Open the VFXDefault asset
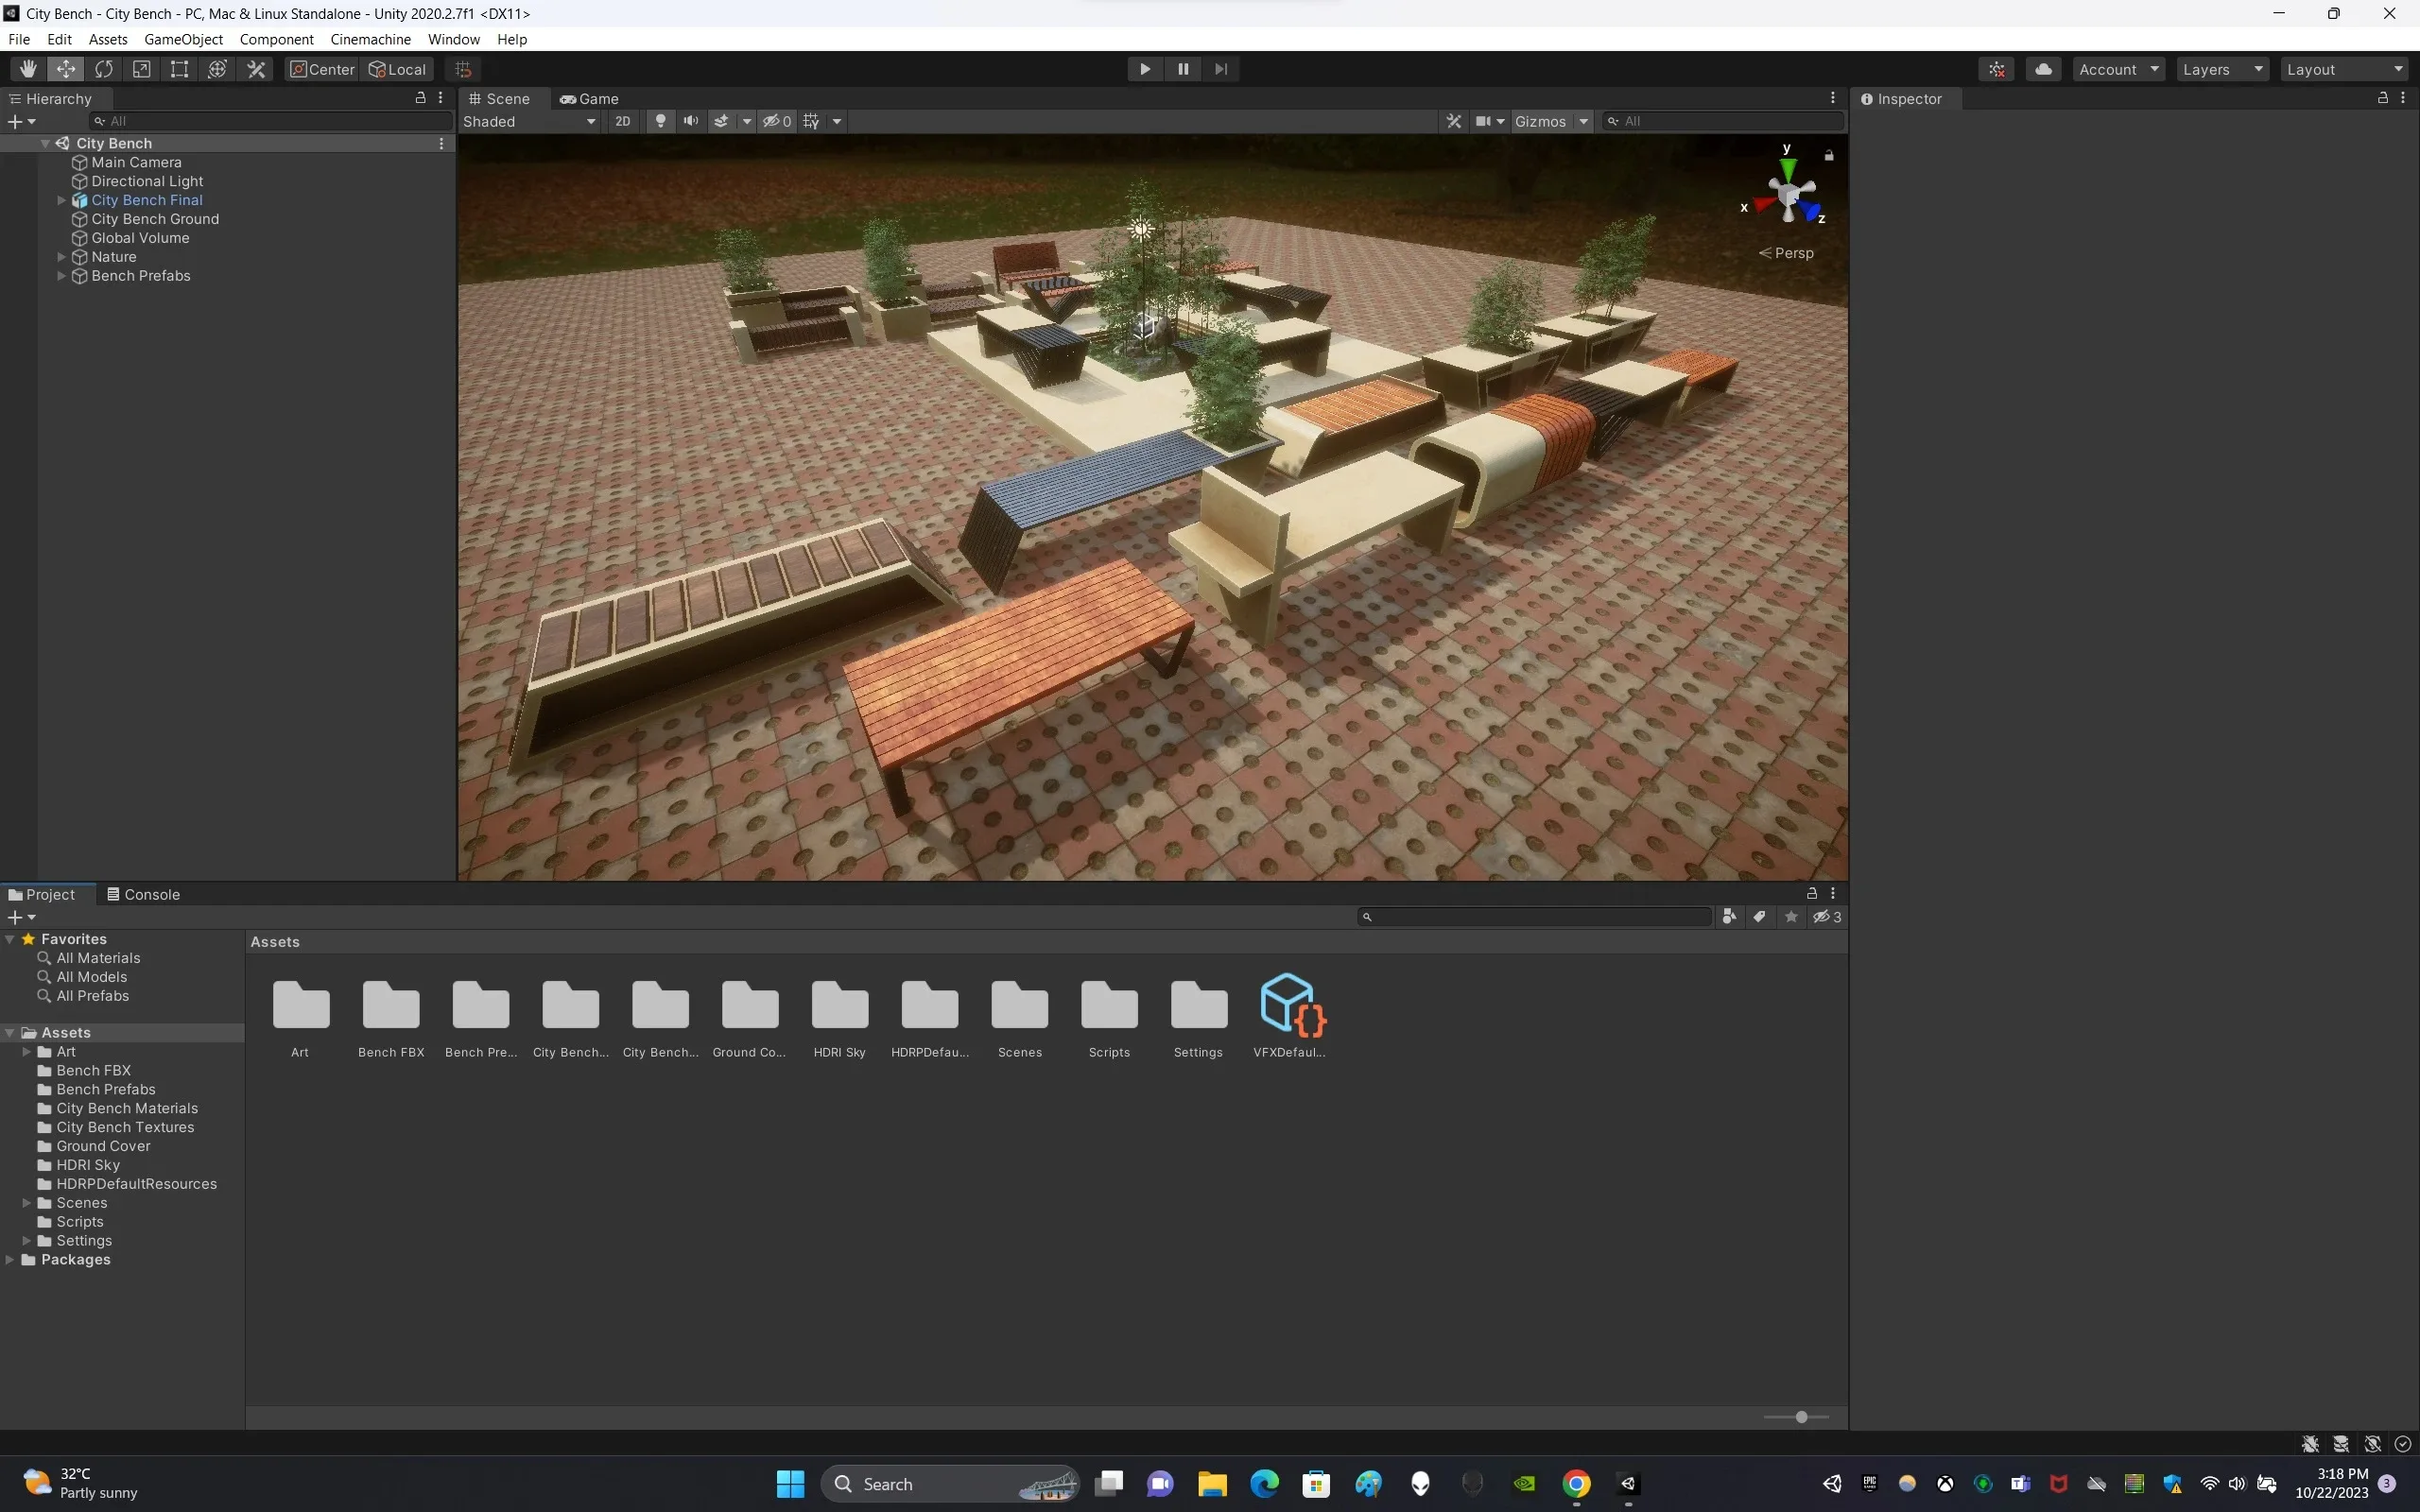This screenshot has height=1512, width=2420. pyautogui.click(x=1290, y=1015)
